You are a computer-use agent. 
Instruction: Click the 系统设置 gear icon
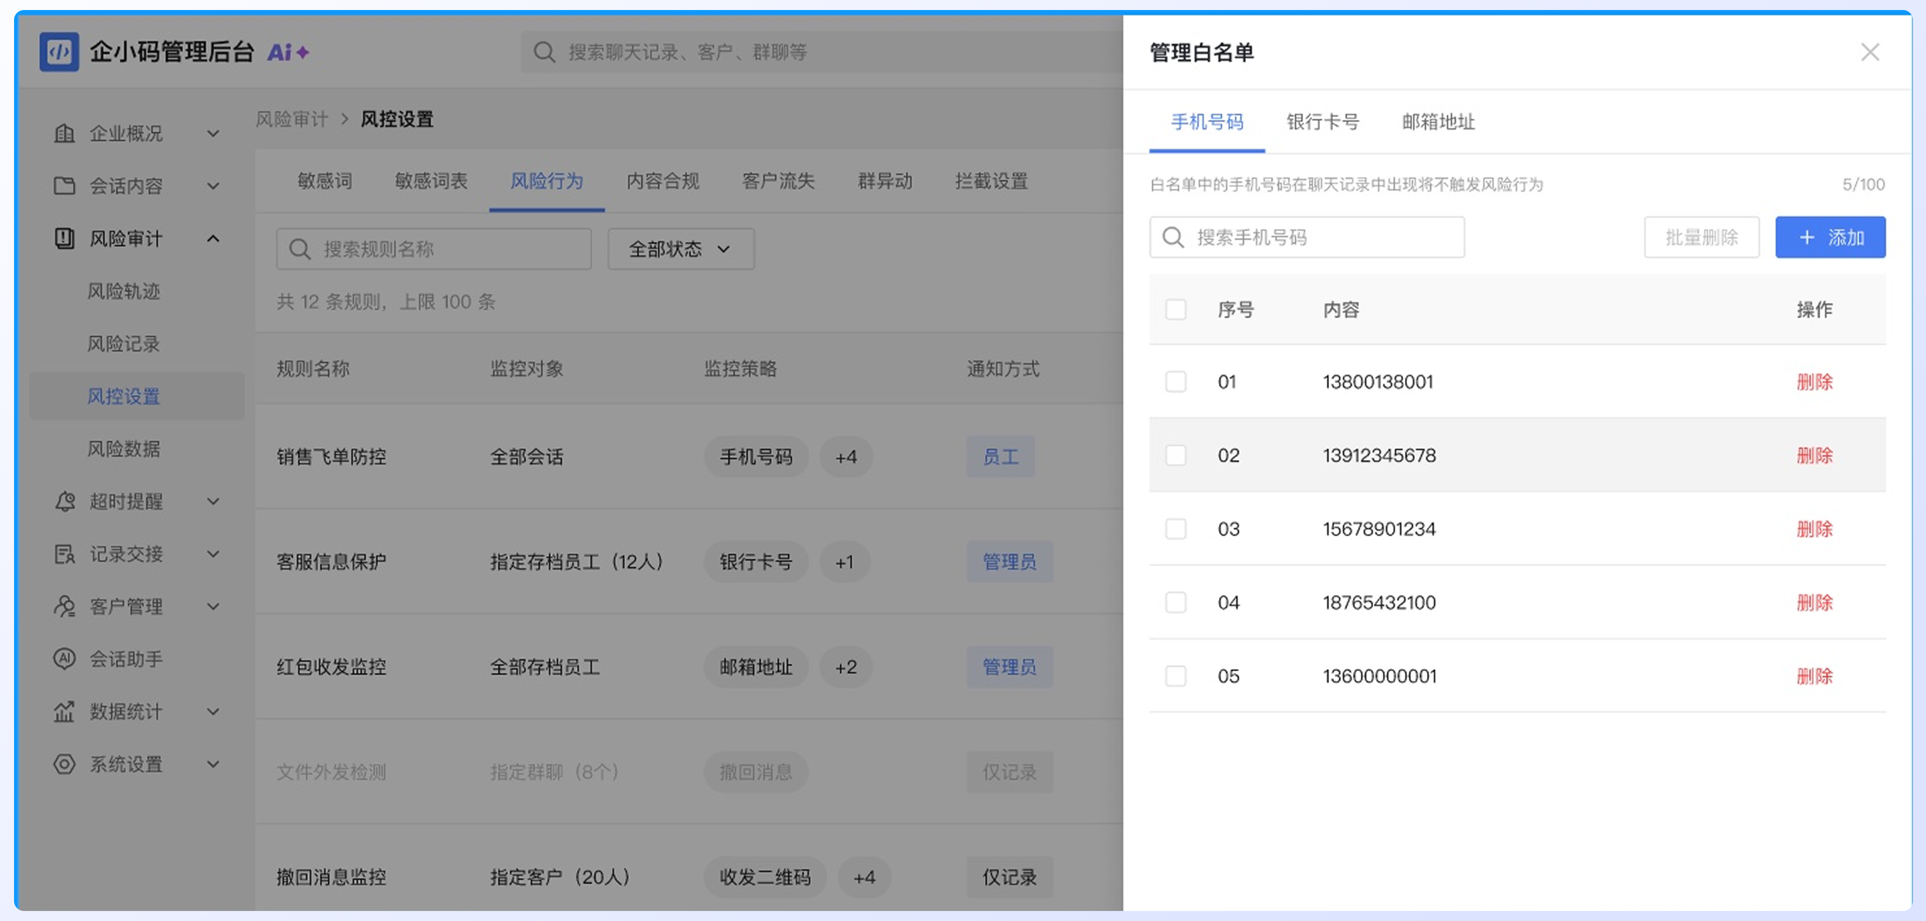coord(64,764)
